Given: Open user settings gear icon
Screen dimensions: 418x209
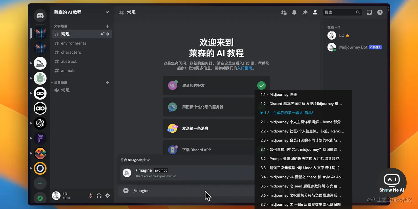Looking at the screenshot, I should coord(108,196).
